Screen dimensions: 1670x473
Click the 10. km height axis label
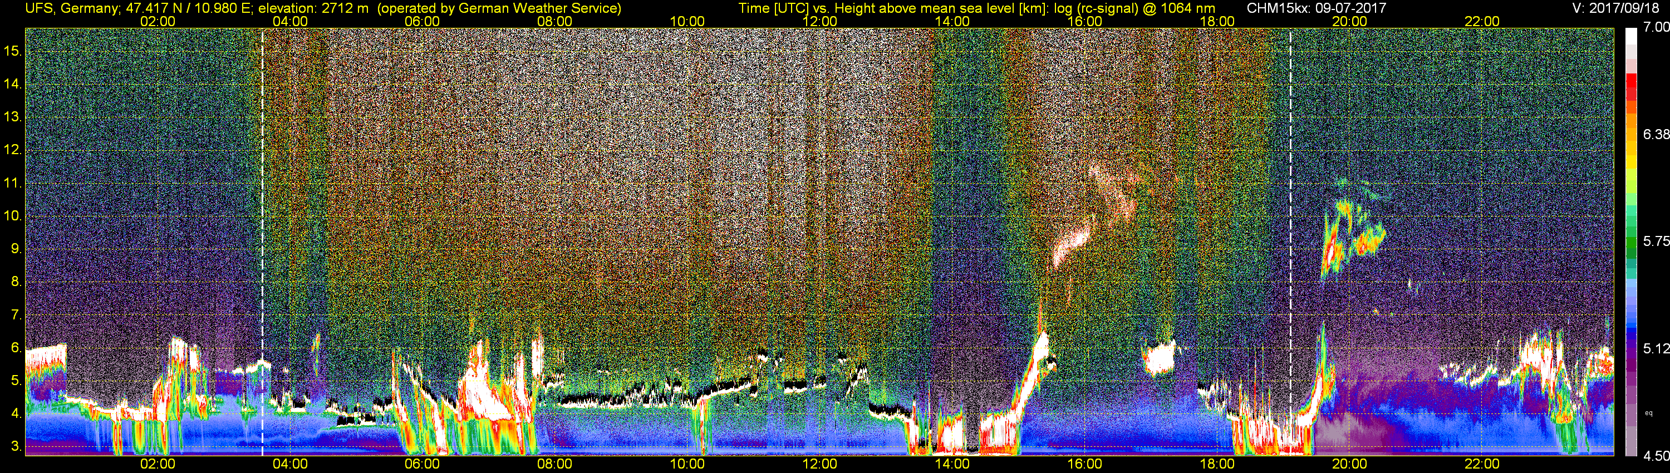[13, 216]
